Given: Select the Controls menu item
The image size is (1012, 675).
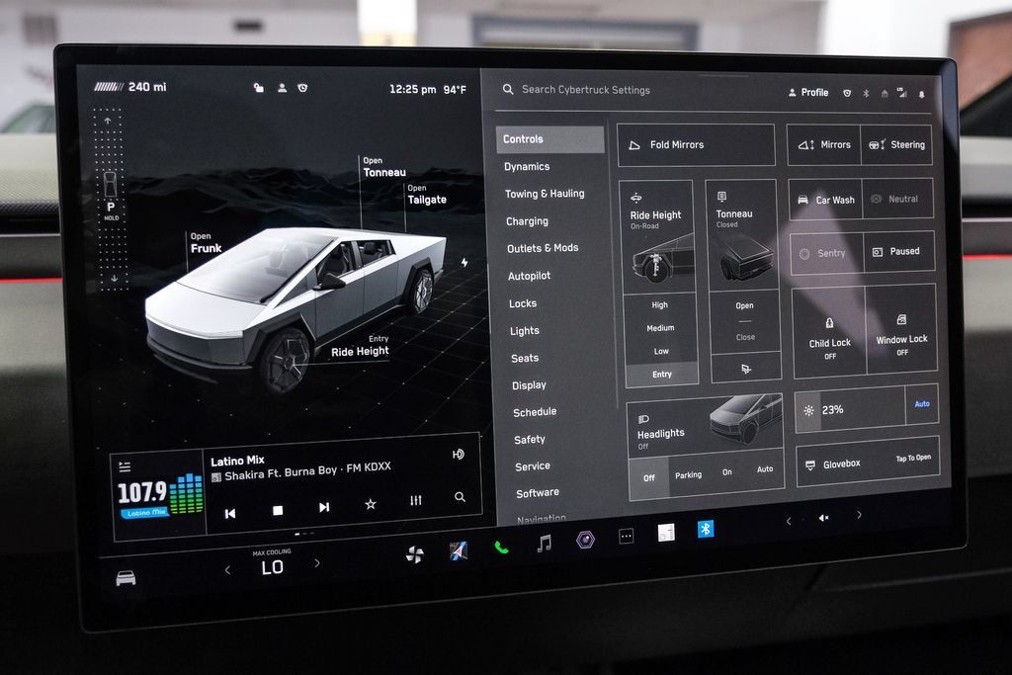Looking at the screenshot, I should 549,139.
